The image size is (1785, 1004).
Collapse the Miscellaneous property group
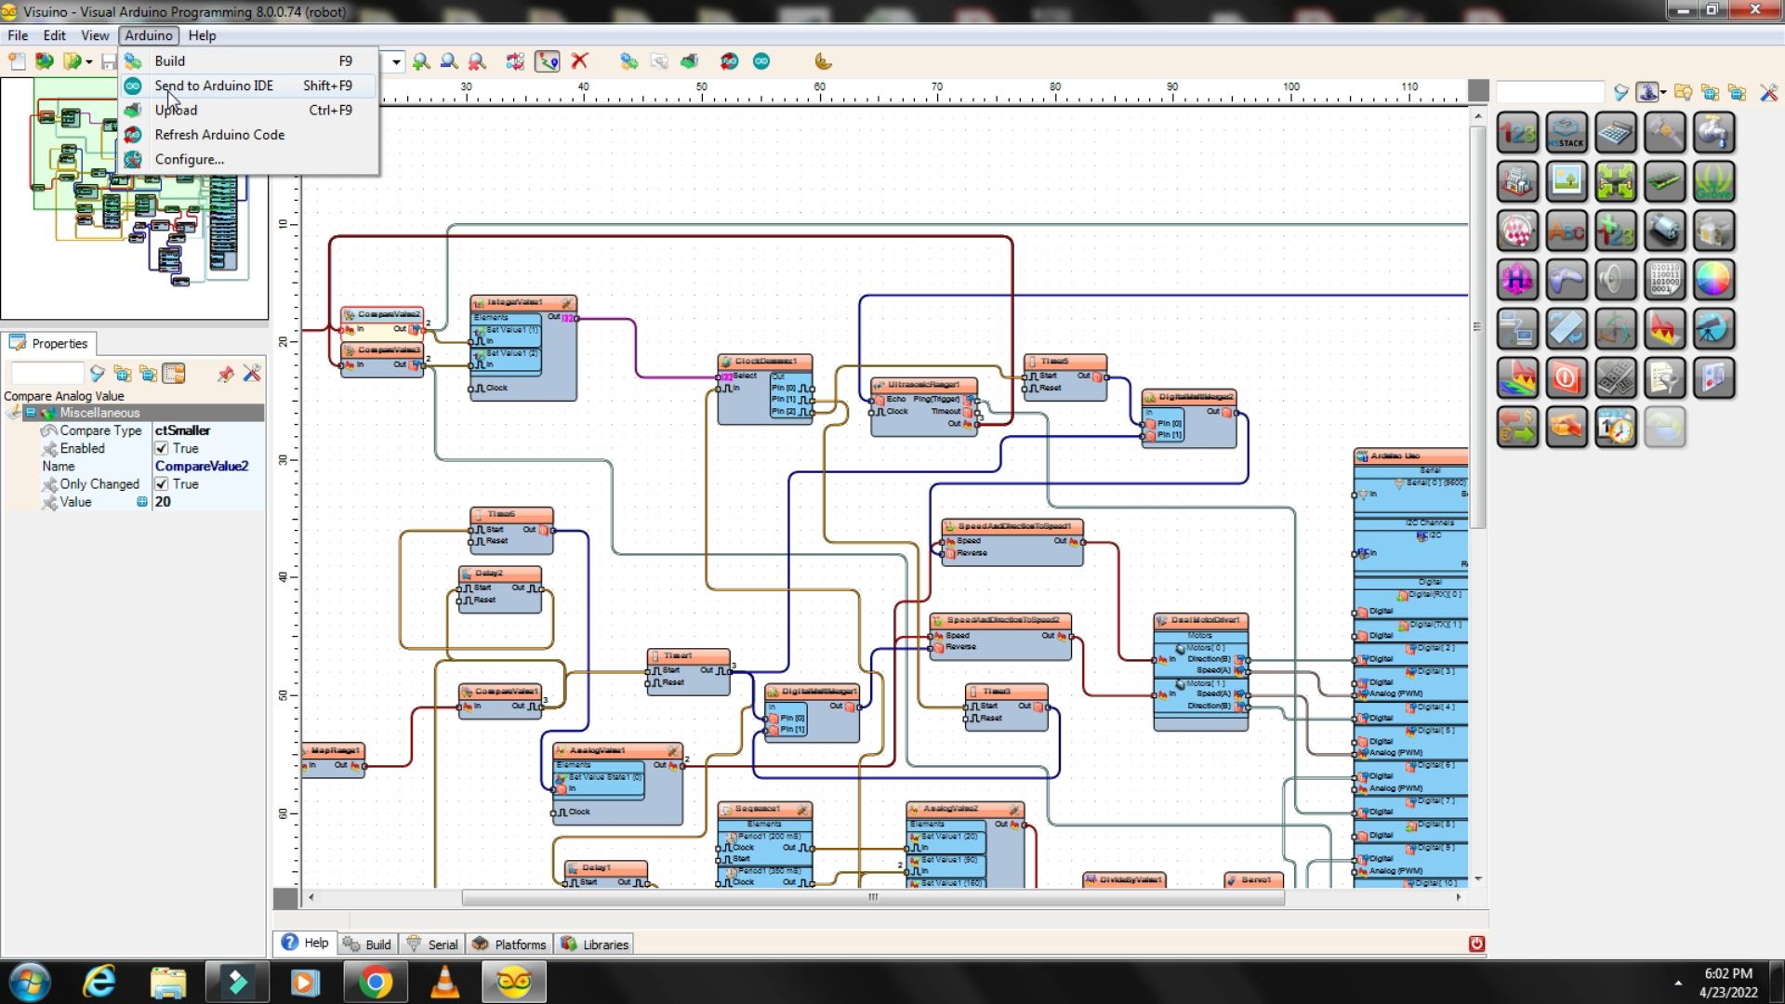[x=30, y=413]
